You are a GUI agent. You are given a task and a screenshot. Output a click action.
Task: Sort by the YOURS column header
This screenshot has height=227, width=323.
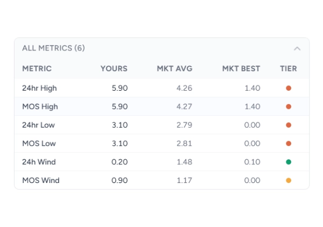(114, 69)
